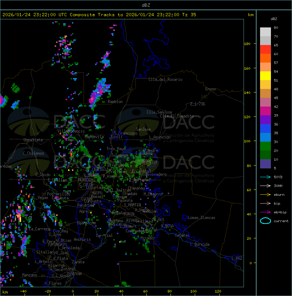
Task: Click the '30HM' legend label
Action: [278, 186]
